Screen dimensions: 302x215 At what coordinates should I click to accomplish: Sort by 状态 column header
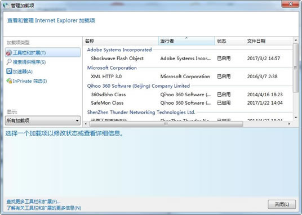point(229,41)
